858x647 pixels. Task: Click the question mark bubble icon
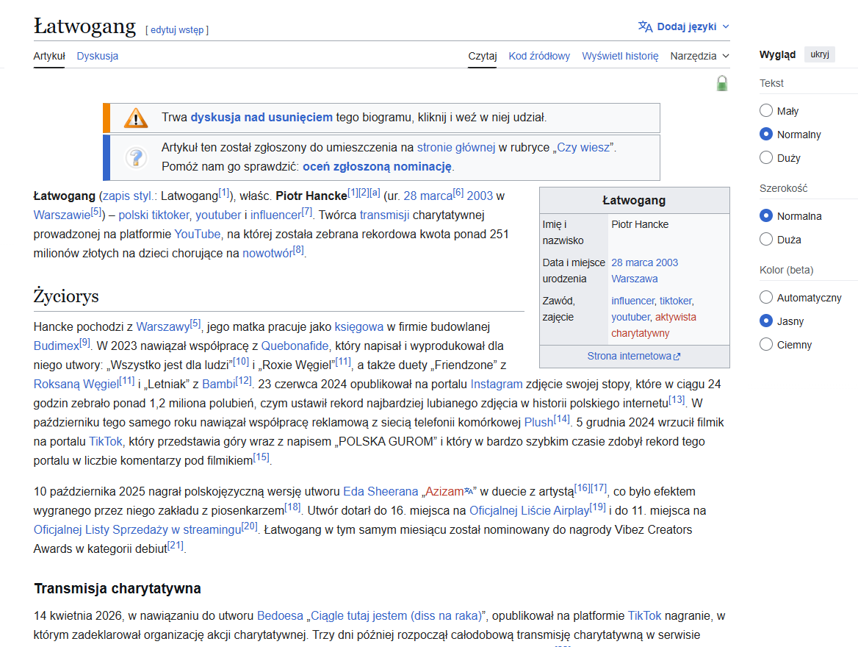136,158
